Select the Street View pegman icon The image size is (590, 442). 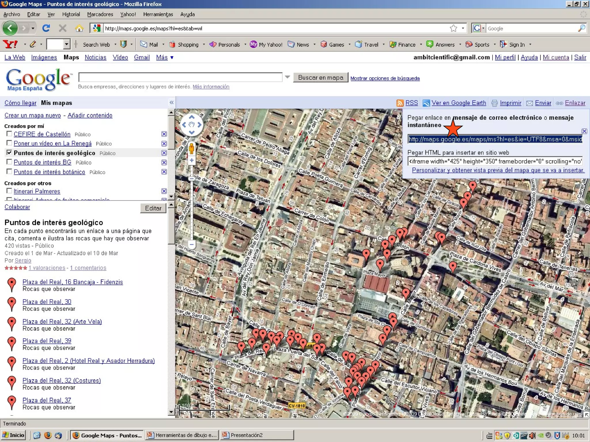coord(192,149)
